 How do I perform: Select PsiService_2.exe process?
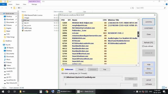coord(99,31)
